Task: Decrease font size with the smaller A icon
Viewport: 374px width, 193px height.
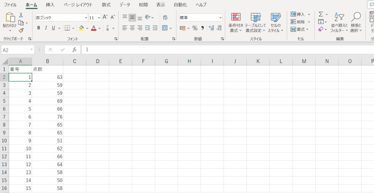Action: (113, 17)
